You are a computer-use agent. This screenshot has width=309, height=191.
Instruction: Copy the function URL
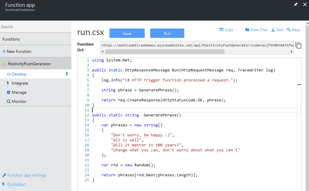[298, 46]
